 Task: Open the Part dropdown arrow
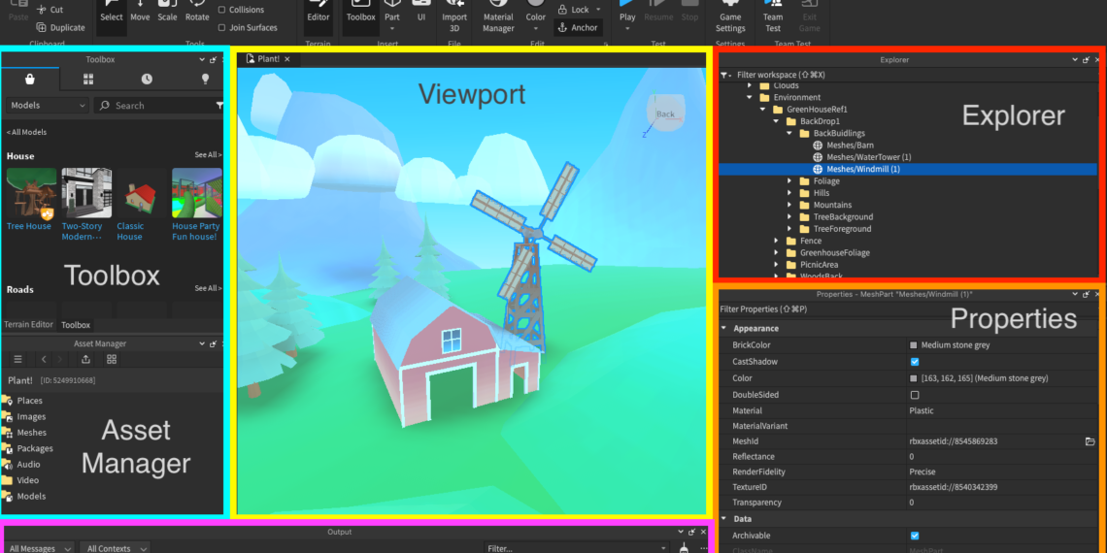click(392, 28)
